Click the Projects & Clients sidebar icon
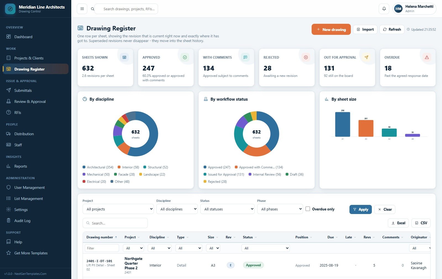Image resolution: width=442 pixels, height=279 pixels. click(x=9, y=58)
